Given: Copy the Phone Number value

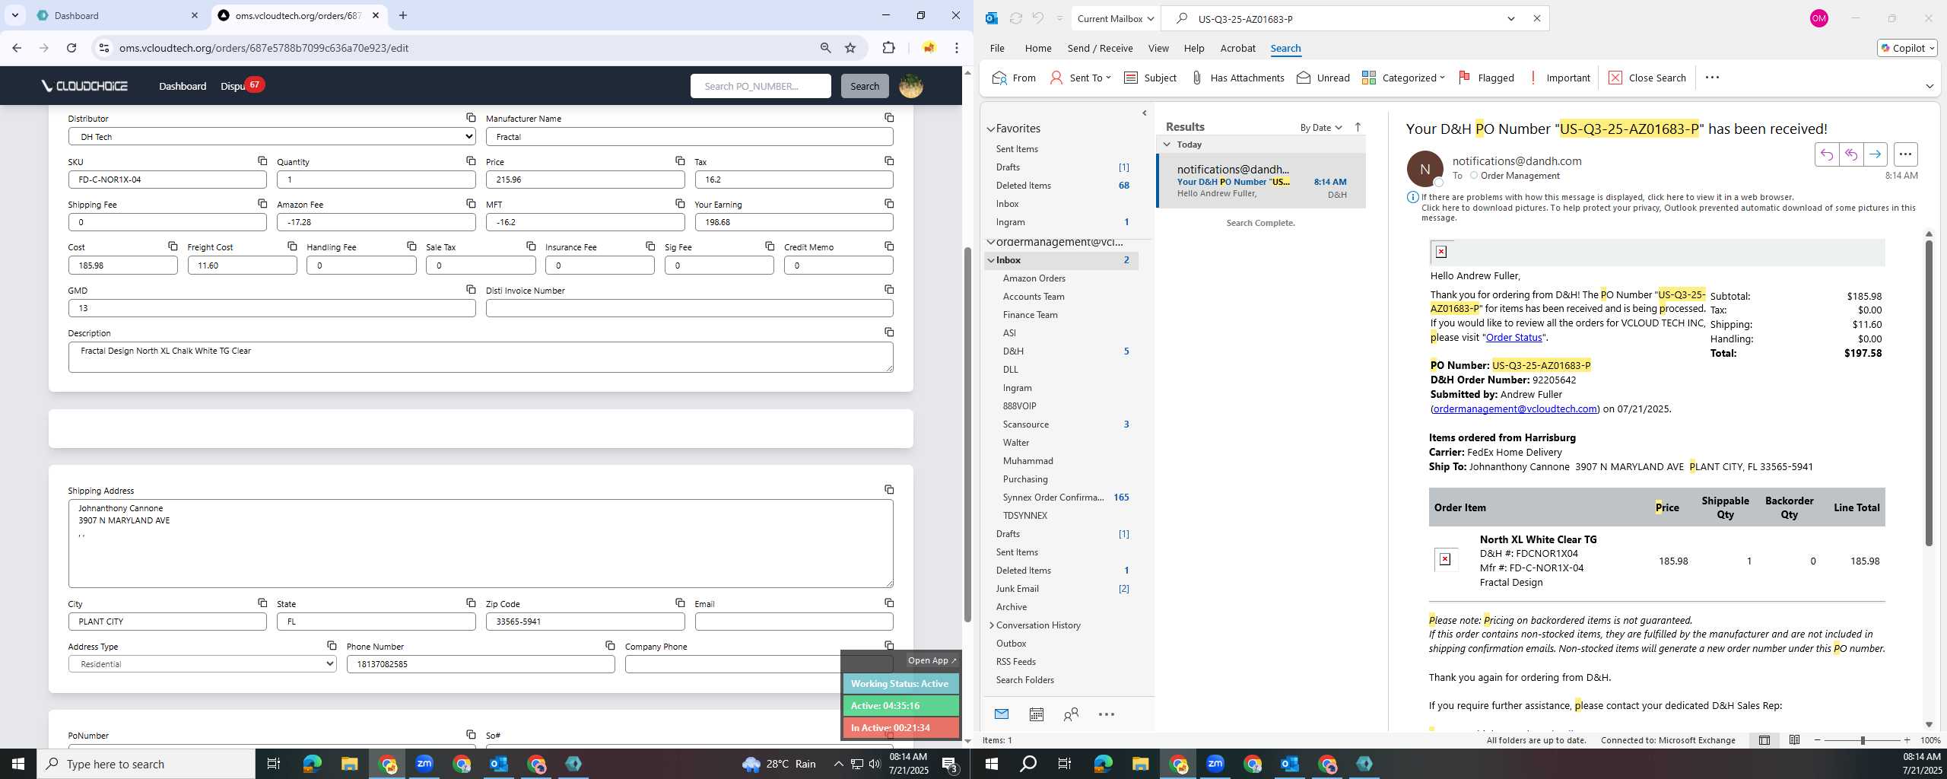Looking at the screenshot, I should point(610,645).
